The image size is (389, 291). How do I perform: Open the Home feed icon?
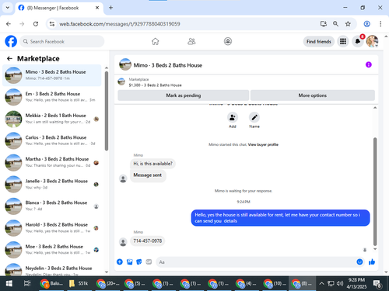point(155,41)
